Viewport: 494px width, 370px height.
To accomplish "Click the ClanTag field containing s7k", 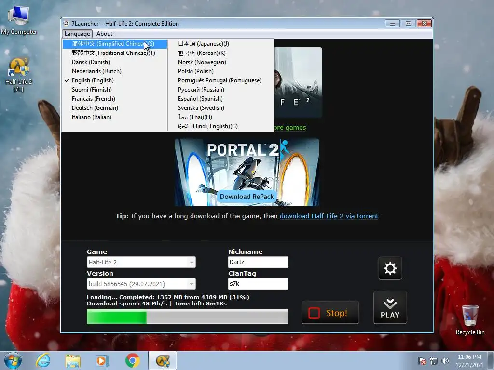I will tap(258, 283).
